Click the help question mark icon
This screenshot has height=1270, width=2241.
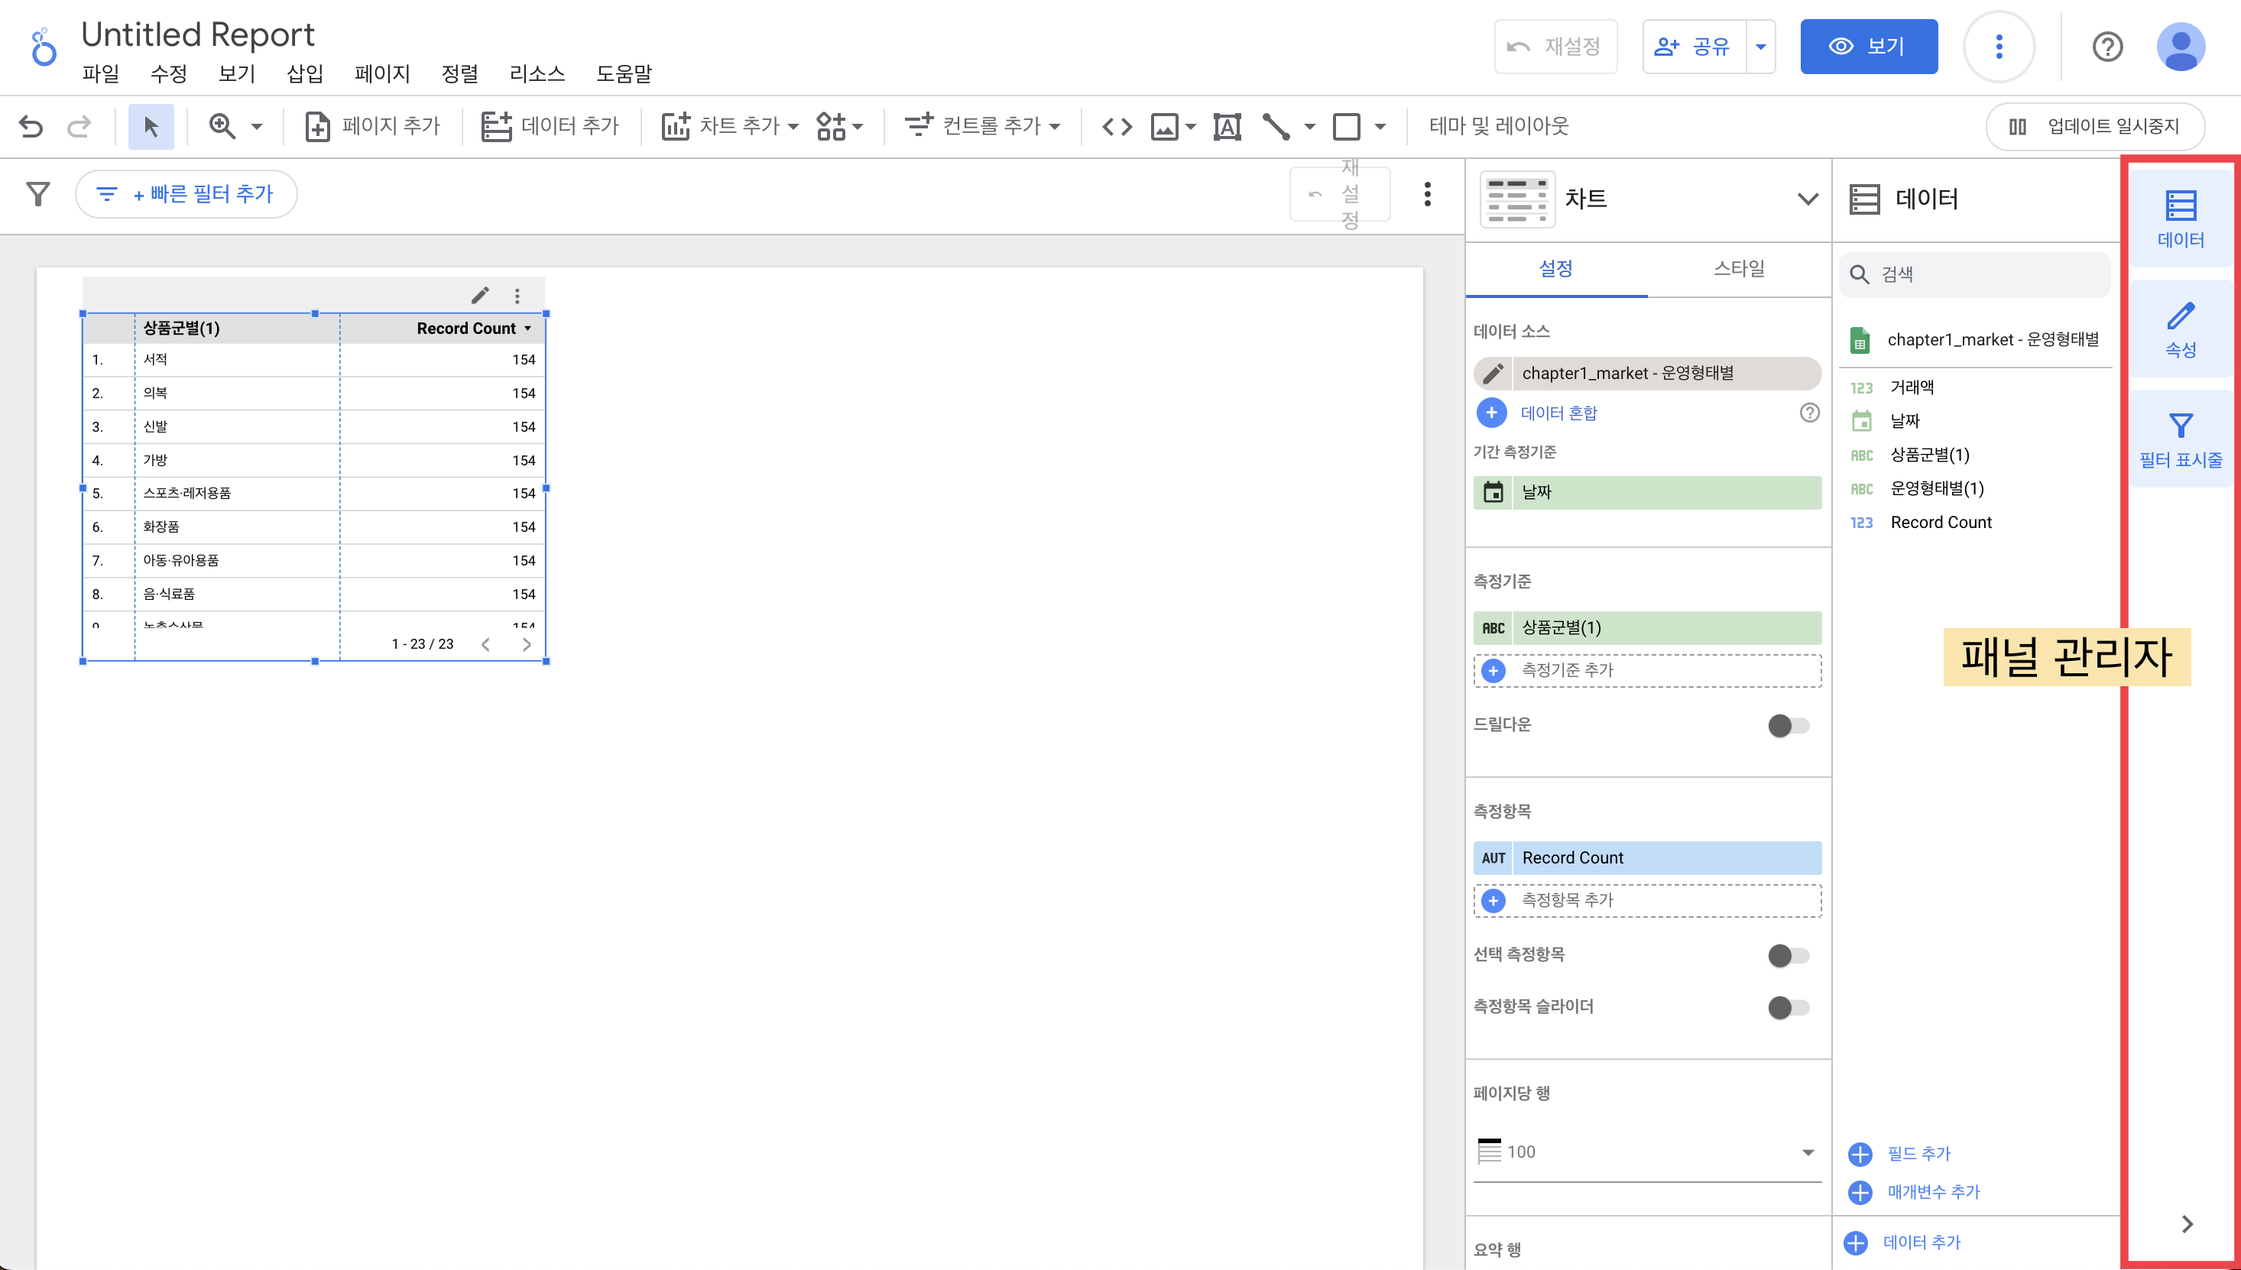click(2106, 46)
